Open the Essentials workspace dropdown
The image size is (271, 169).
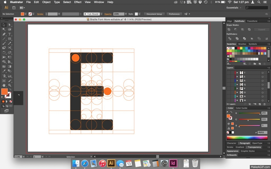click(234, 8)
